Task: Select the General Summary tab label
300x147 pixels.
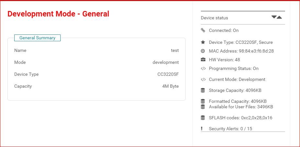Action: (37, 38)
